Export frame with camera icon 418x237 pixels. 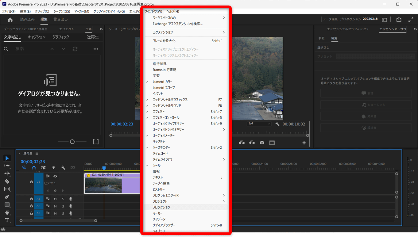pyautogui.click(x=262, y=143)
